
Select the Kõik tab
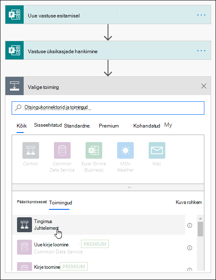click(22, 126)
